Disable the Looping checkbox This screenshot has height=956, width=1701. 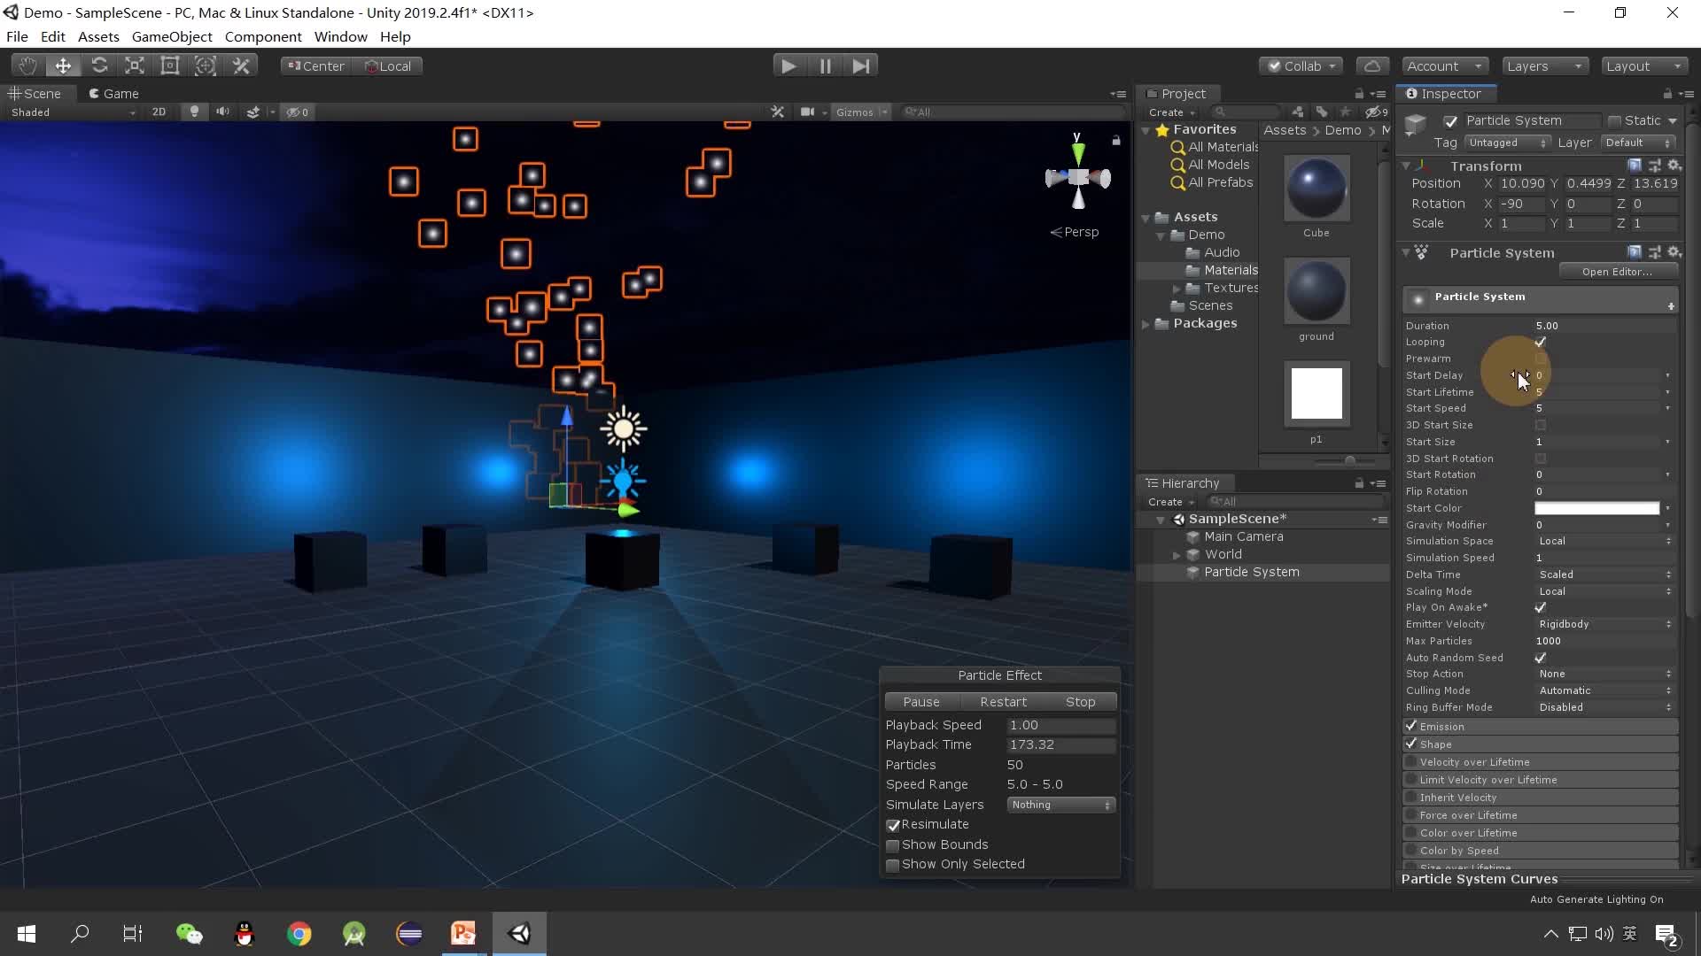(x=1541, y=342)
